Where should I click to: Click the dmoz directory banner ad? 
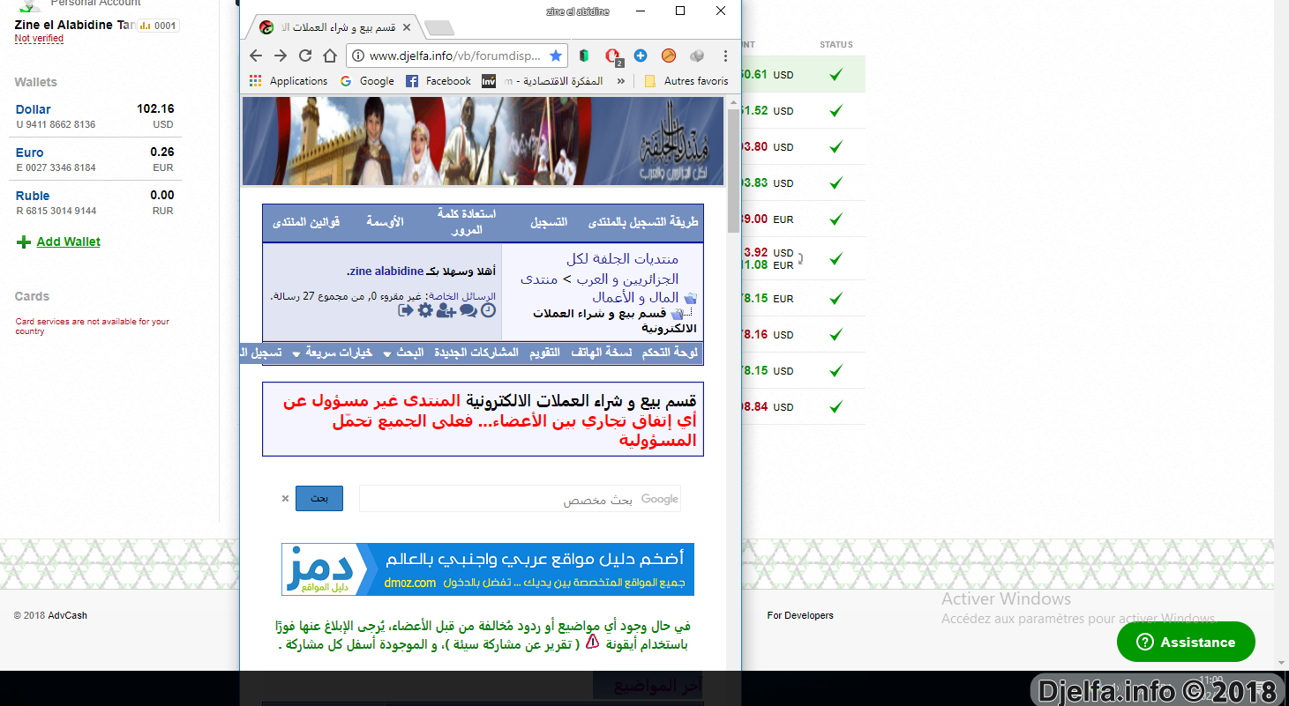(x=488, y=569)
